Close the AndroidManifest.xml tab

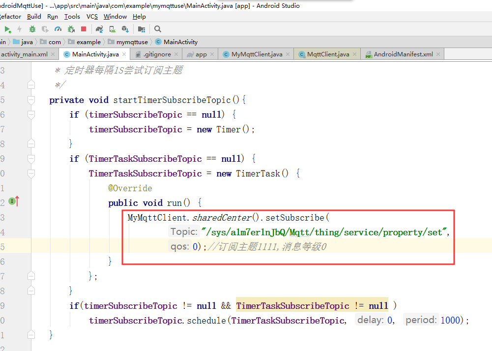(438, 54)
